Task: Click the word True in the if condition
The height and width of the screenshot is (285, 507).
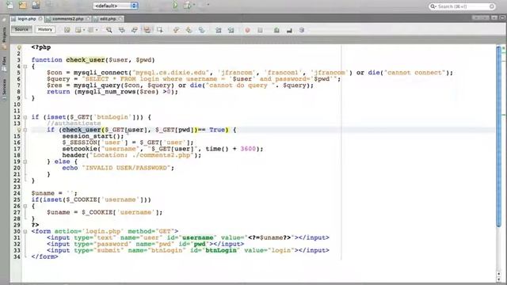Action: [216, 130]
